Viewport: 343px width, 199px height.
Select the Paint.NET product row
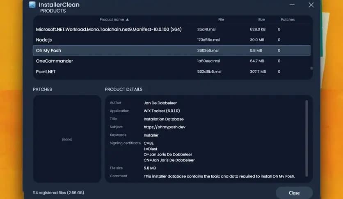point(172,72)
